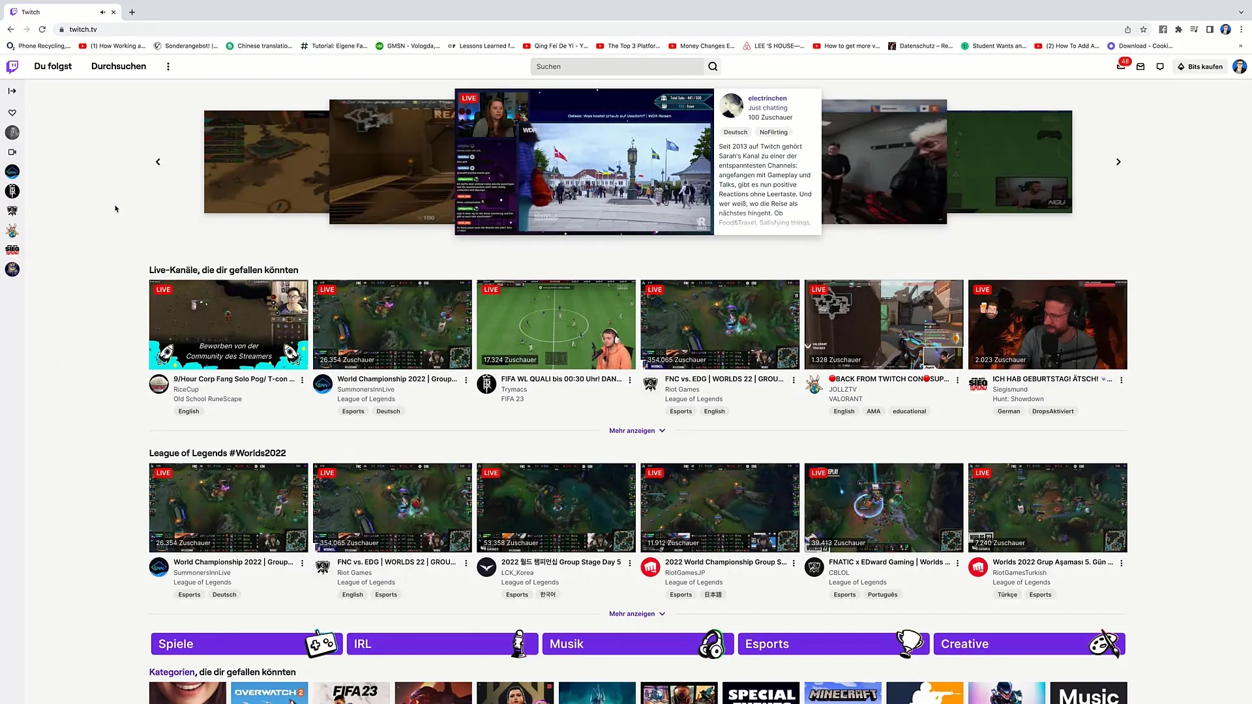Open options for Siegismund stream card
The height and width of the screenshot is (704, 1252).
pyautogui.click(x=1122, y=379)
